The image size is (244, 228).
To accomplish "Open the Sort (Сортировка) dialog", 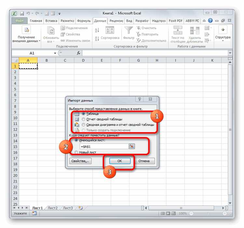I will pos(110,33).
